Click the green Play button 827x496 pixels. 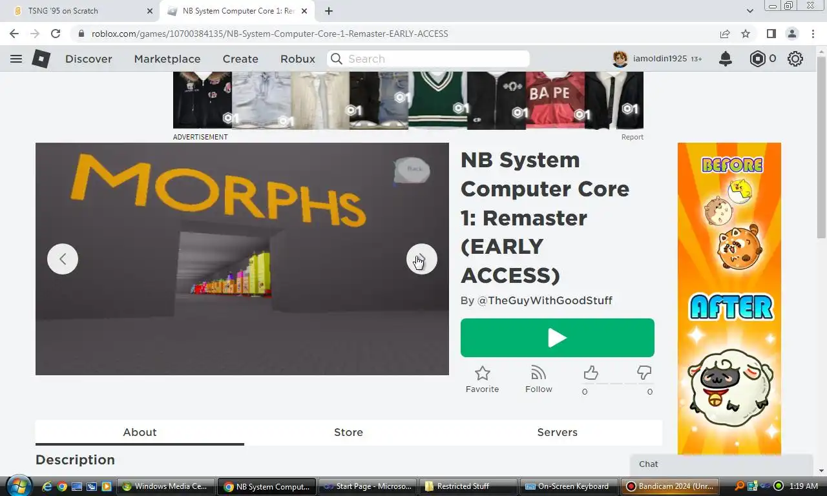pyautogui.click(x=557, y=338)
